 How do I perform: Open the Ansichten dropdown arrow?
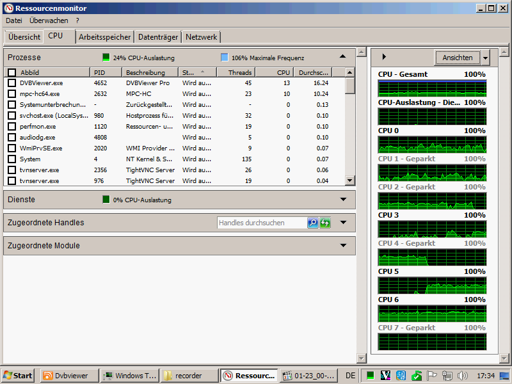[486, 58]
